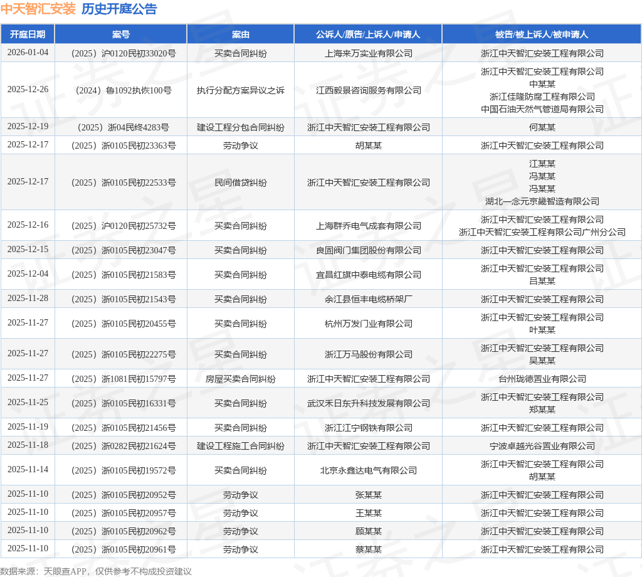642x577 pixels.
Task: Click defendant 浙江中天智汇安装工程有限公司广州分公司
Action: 542,232
